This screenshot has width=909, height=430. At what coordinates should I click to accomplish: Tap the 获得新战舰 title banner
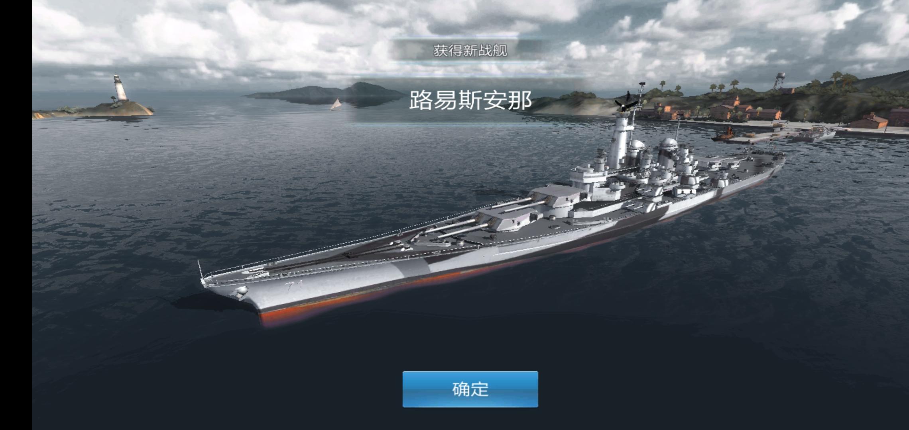click(470, 51)
